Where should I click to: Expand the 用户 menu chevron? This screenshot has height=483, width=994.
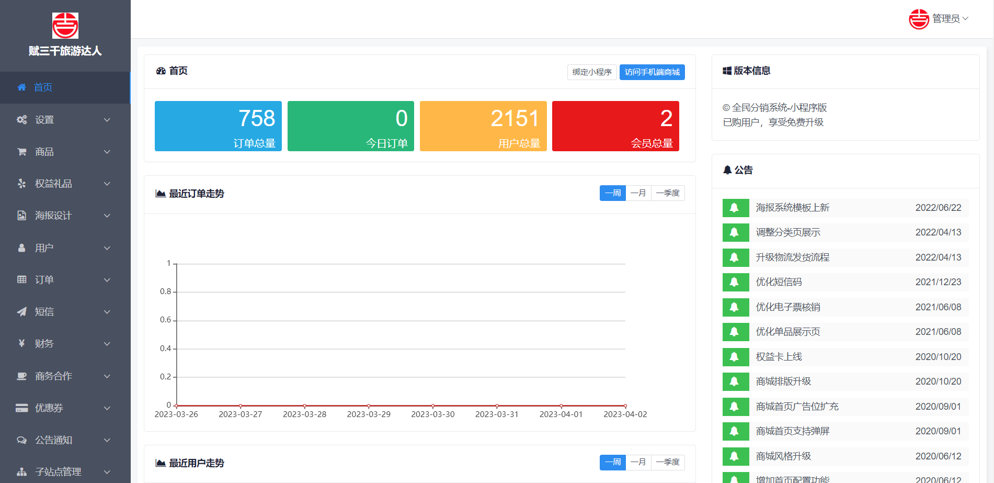click(107, 248)
